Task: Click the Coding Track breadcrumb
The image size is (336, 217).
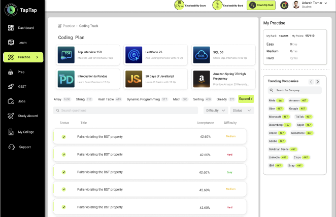Action: [88, 26]
